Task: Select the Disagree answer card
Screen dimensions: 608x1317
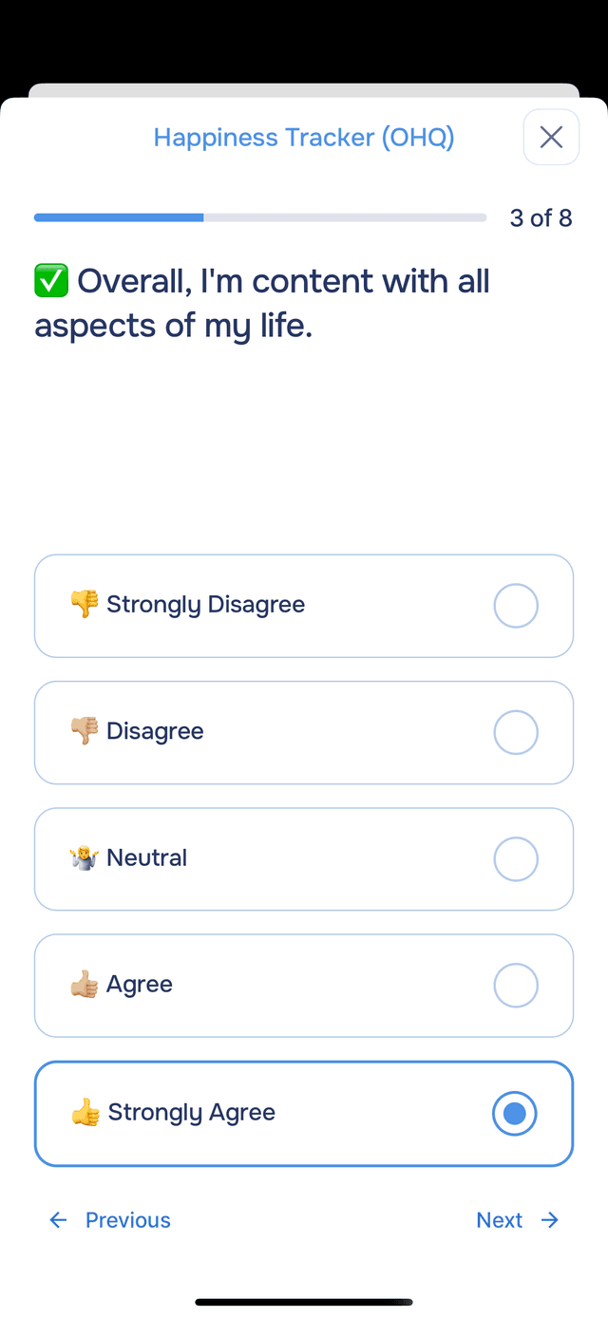Action: click(304, 732)
